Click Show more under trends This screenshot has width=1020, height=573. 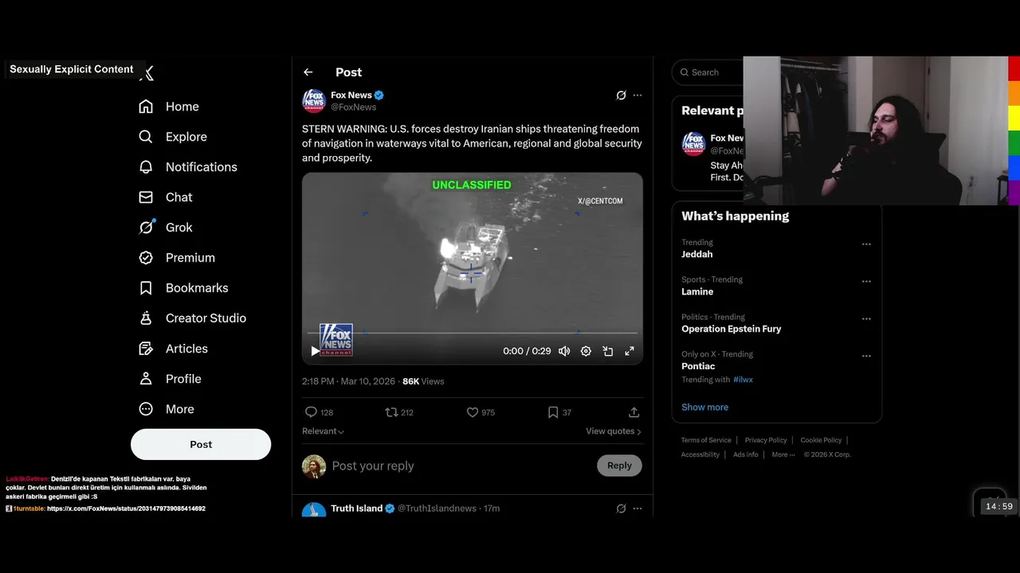(x=704, y=407)
